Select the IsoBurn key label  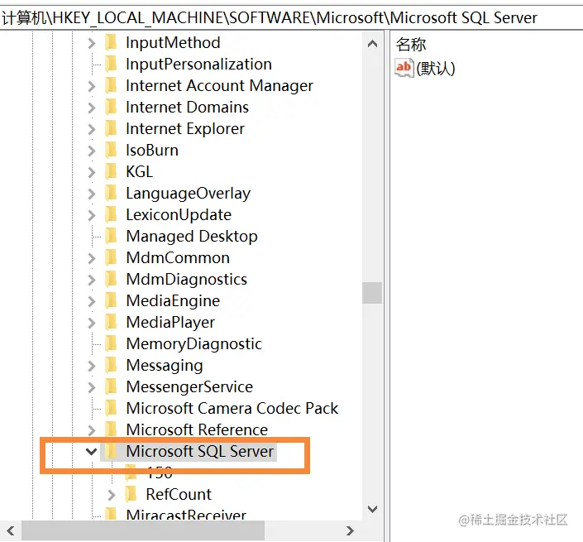tap(152, 151)
